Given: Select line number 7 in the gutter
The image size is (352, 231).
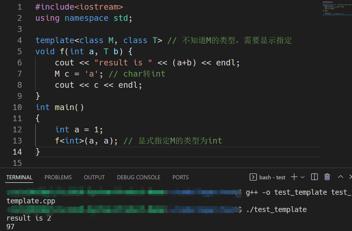Looking at the screenshot, I should pyautogui.click(x=20, y=74).
